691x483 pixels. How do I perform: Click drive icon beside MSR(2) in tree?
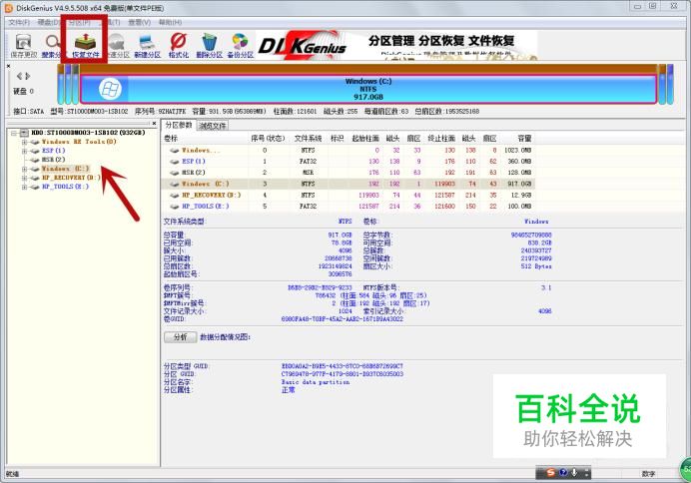[x=35, y=160]
